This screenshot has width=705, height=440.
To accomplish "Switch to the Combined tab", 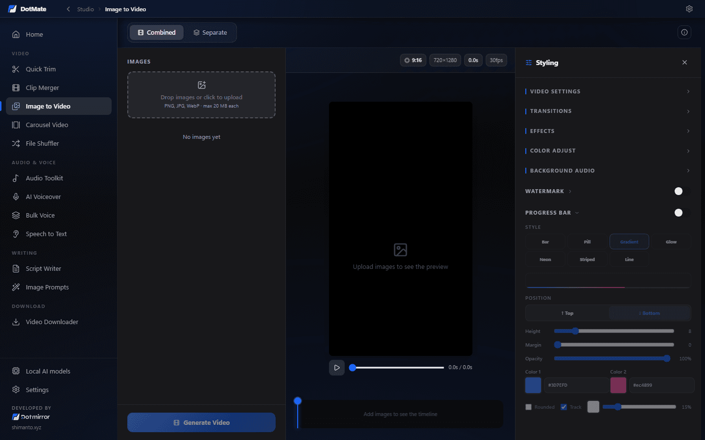I will (157, 32).
